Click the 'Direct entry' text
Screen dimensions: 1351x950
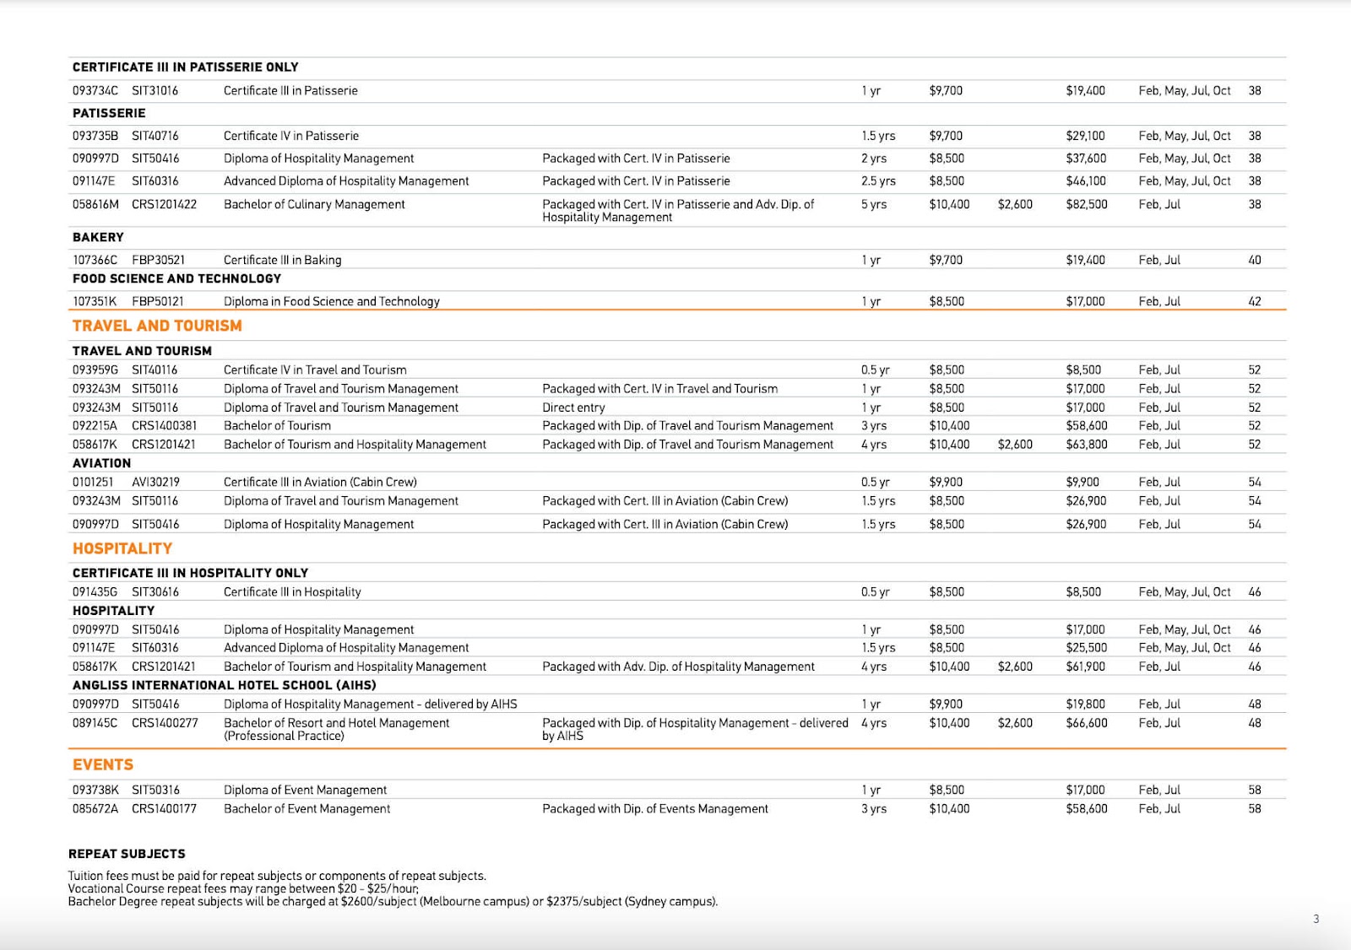(x=573, y=408)
